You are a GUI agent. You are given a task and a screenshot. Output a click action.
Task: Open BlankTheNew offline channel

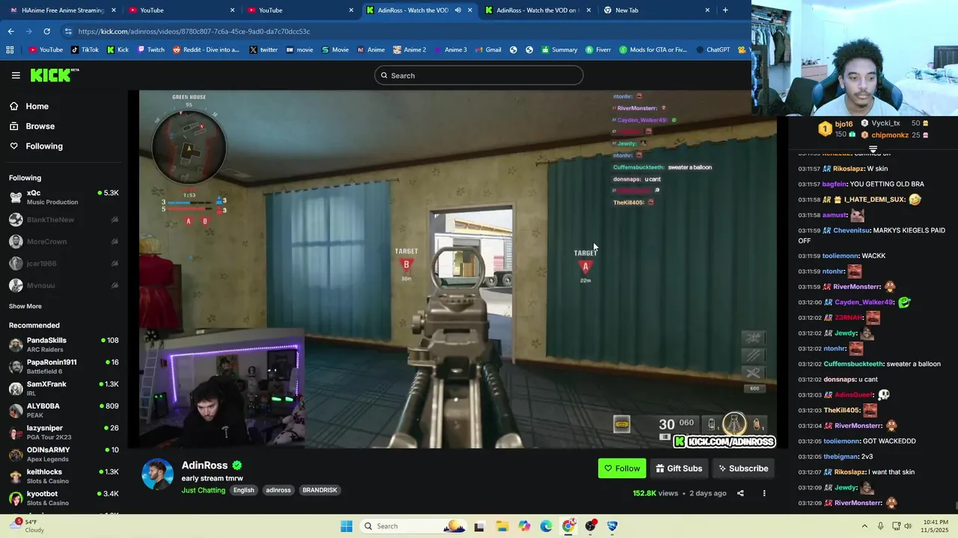point(64,220)
